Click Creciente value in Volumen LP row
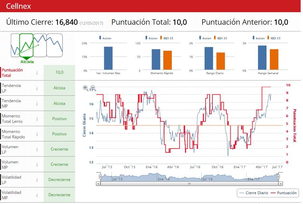 click(x=59, y=149)
